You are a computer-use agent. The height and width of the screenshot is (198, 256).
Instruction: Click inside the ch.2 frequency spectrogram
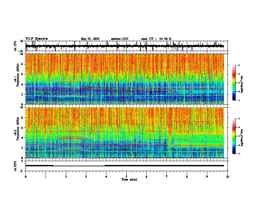125,133
